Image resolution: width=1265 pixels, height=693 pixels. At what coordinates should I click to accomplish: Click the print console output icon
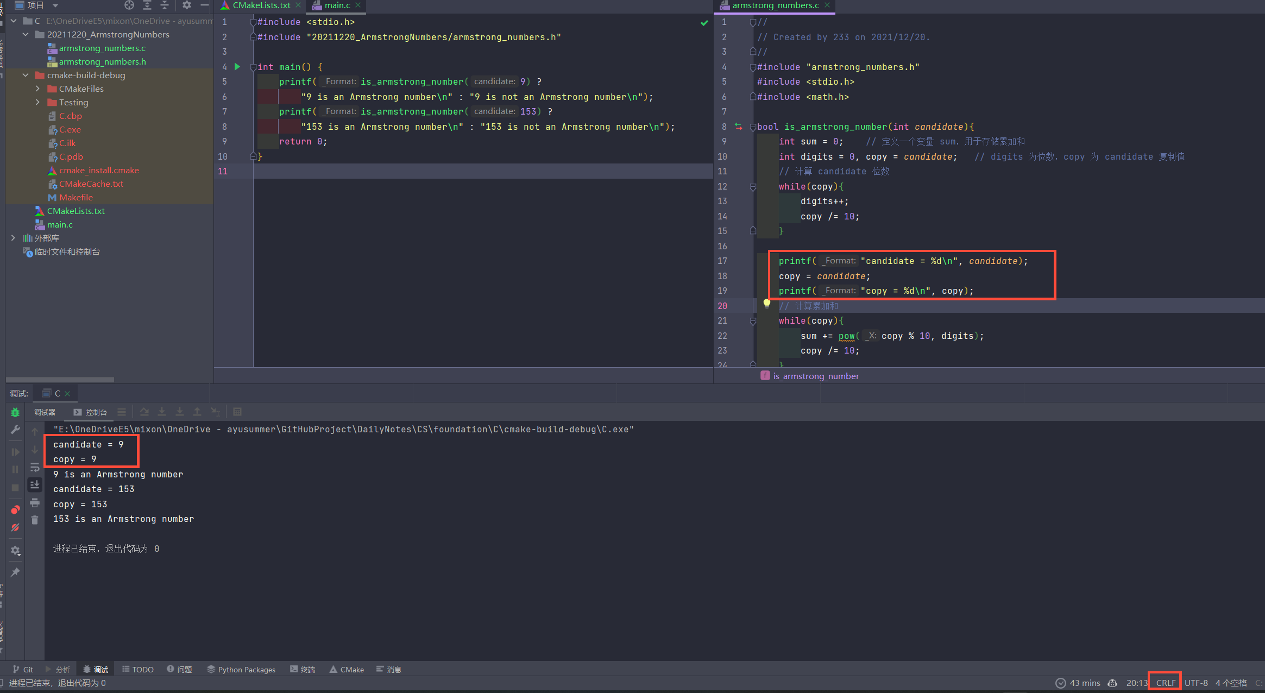[35, 502]
